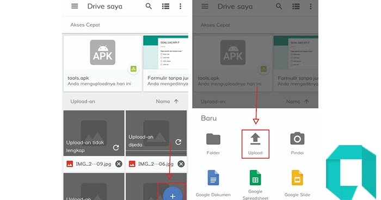This screenshot has width=381, height=200.
Task: Toggle sort direction arrow next to Nama
Action: click(x=176, y=102)
